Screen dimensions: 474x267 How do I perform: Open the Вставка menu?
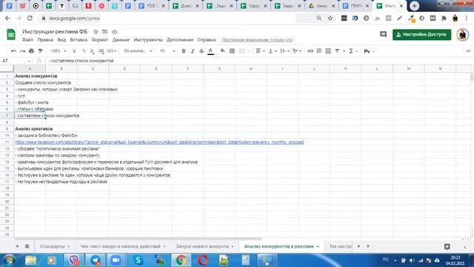point(79,40)
